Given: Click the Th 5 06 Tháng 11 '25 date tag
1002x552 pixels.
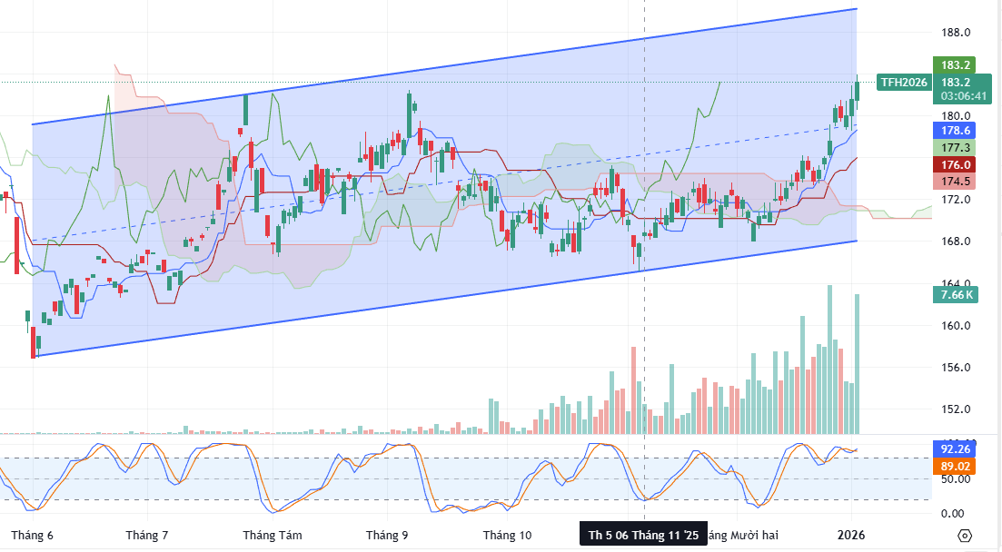Looking at the screenshot, I should 643,535.
